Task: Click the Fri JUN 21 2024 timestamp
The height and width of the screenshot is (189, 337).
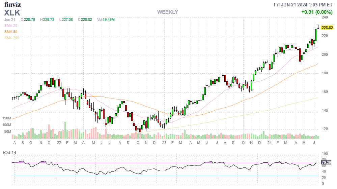Action: 304,5
